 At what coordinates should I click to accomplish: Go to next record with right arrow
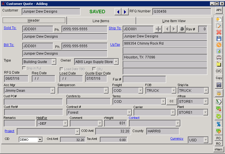[x=125, y=12]
